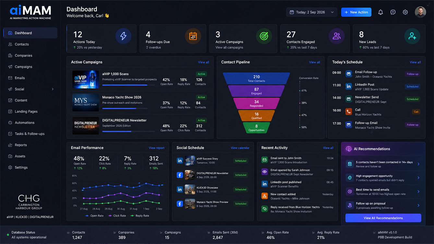This screenshot has height=244, width=434.
Task: Click View all campaigns link
Action: 229,47
